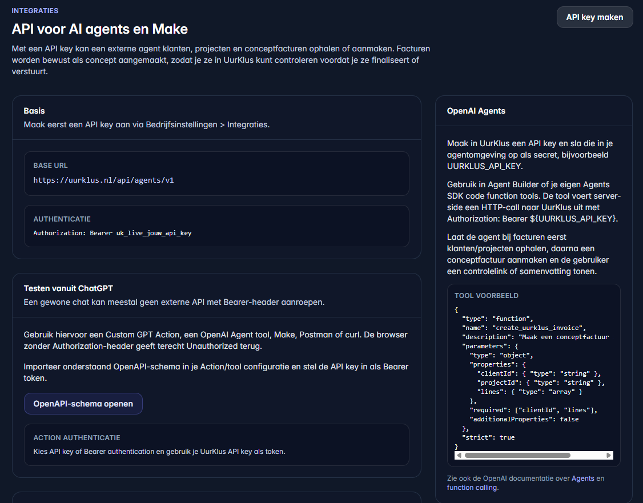This screenshot has height=503, width=643.
Task: Click the "lines": { "type": "array" } code line
Action: pos(530,392)
